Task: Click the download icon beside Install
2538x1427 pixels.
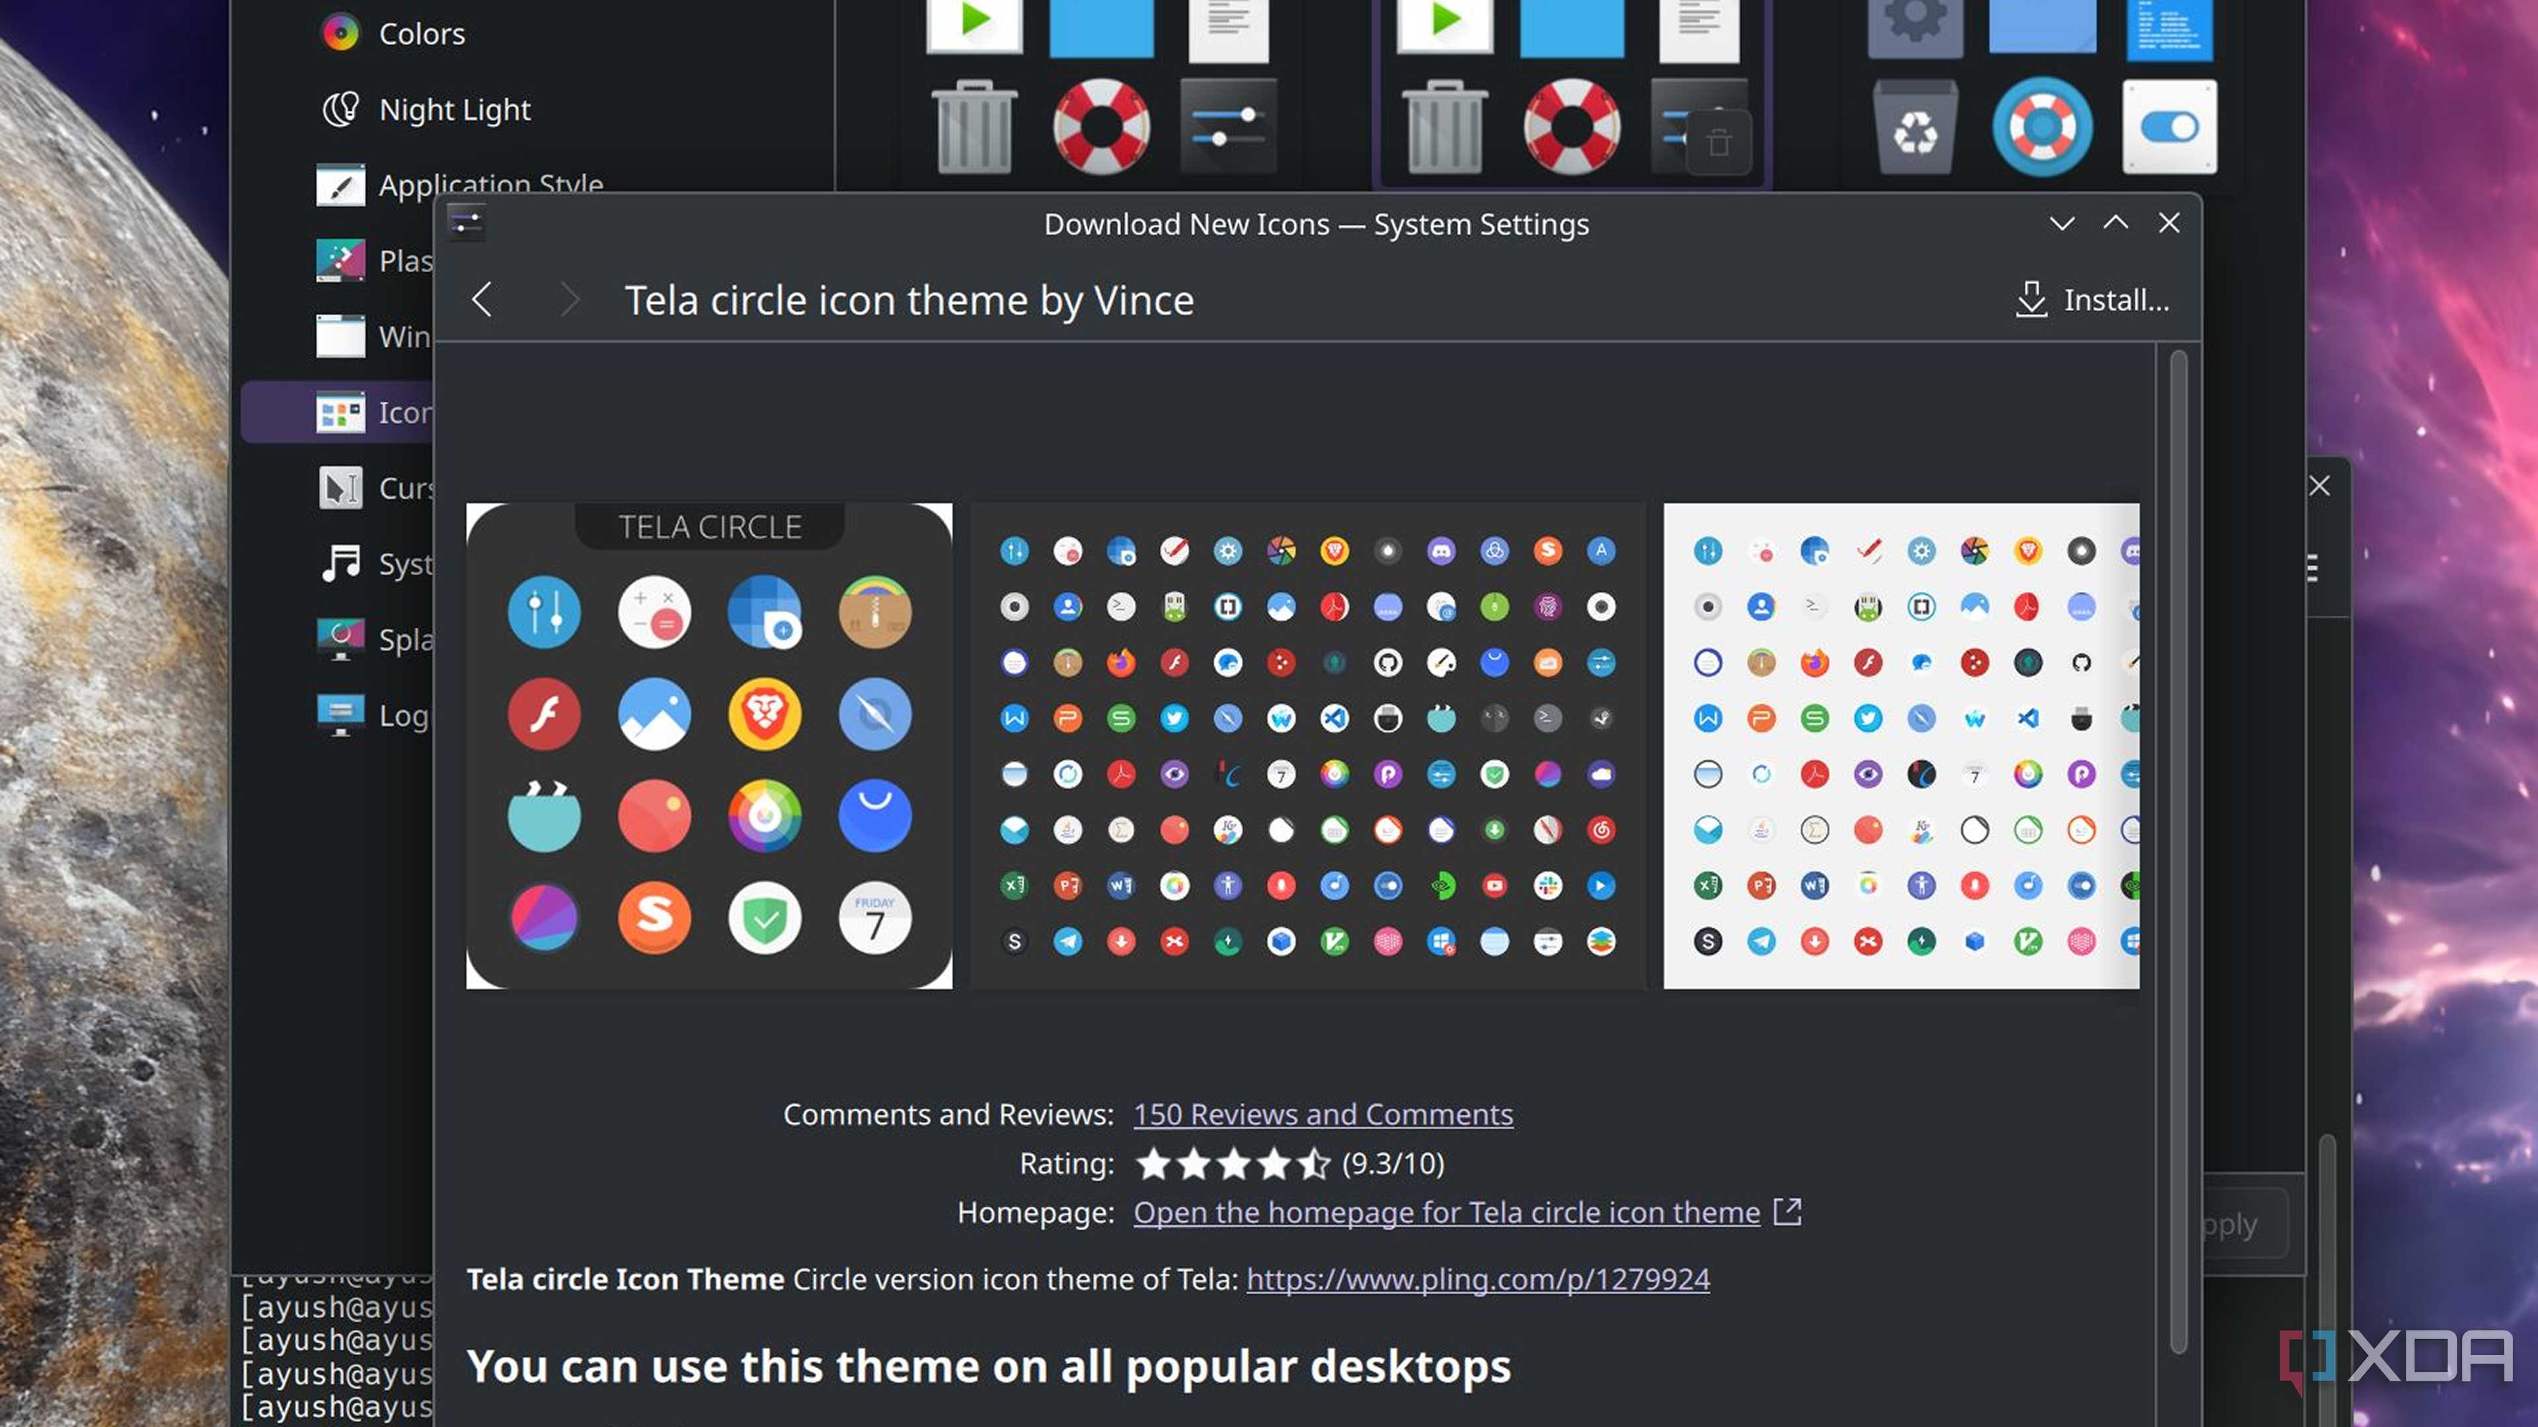Action: [x=2032, y=299]
